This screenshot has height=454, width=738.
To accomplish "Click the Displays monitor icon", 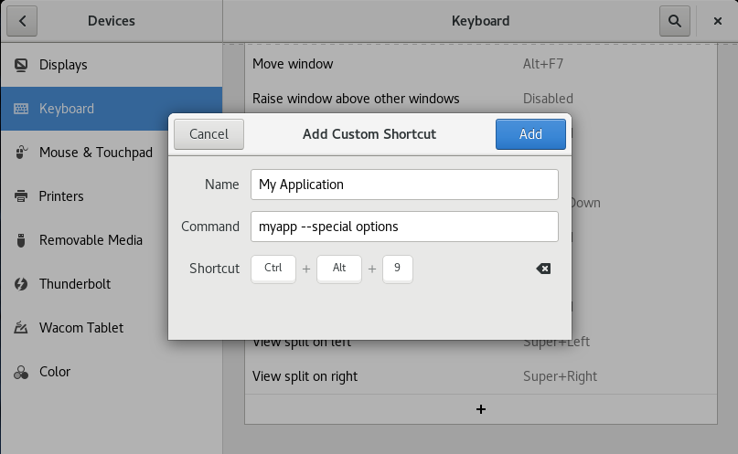I will click(x=21, y=65).
